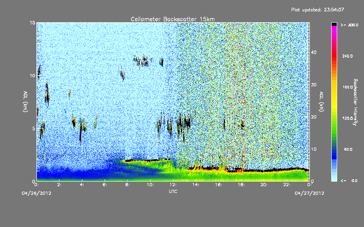The image size is (364, 227).
Task: Click the '2:' hour tick label
Action: coord(60,185)
